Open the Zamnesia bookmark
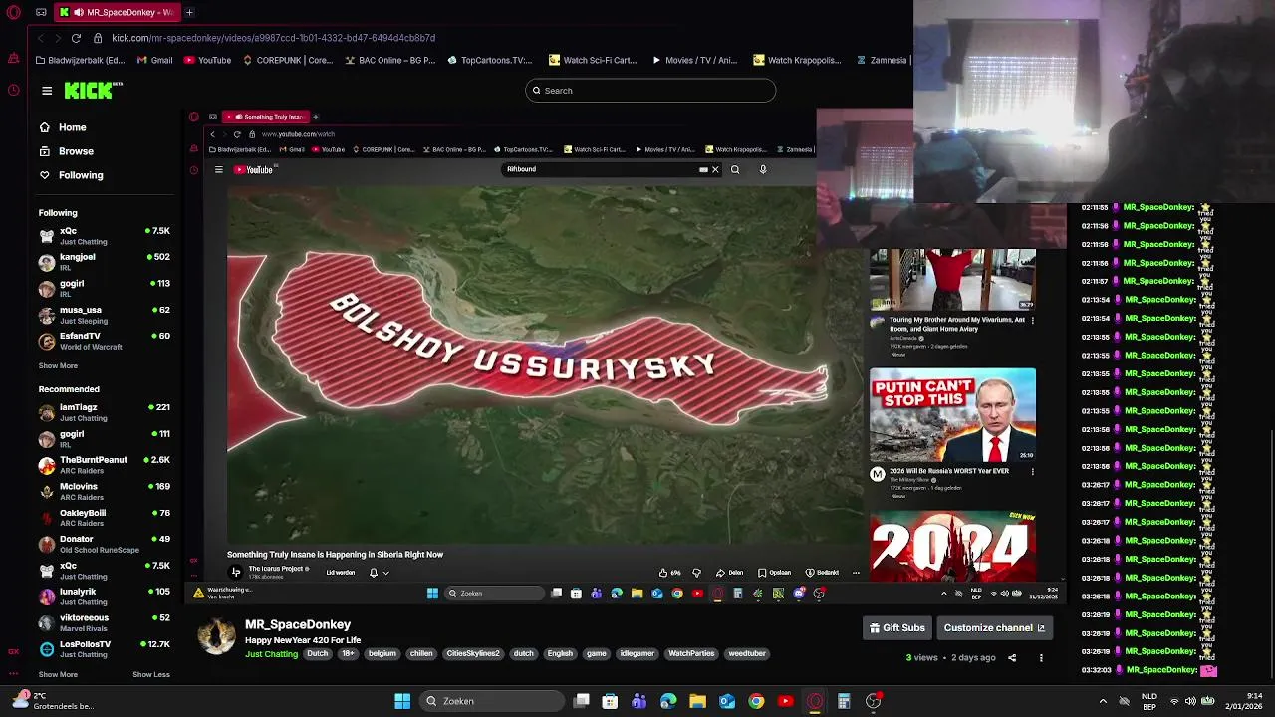Viewport: 1275px width, 717px height. (881, 60)
